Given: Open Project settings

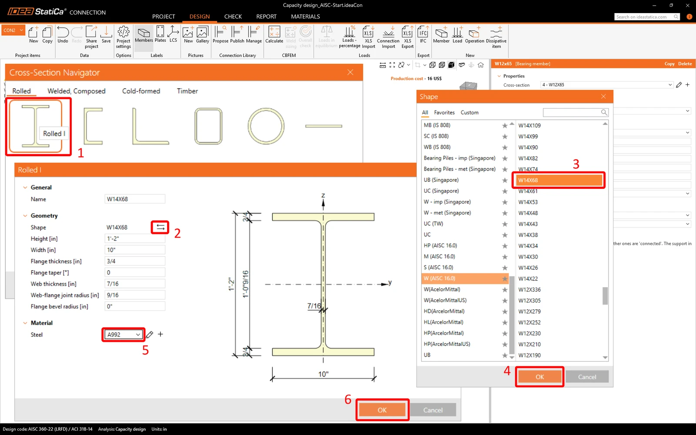Looking at the screenshot, I should point(124,37).
